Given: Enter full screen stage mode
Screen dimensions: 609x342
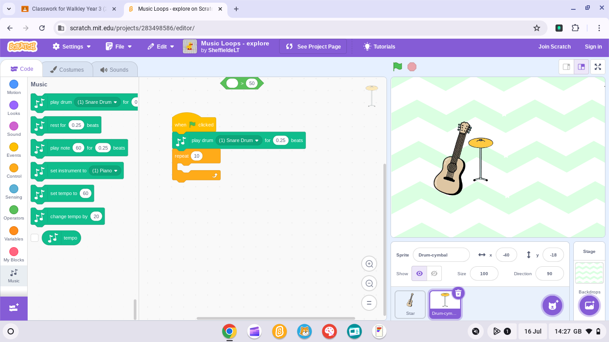Looking at the screenshot, I should pos(598,67).
